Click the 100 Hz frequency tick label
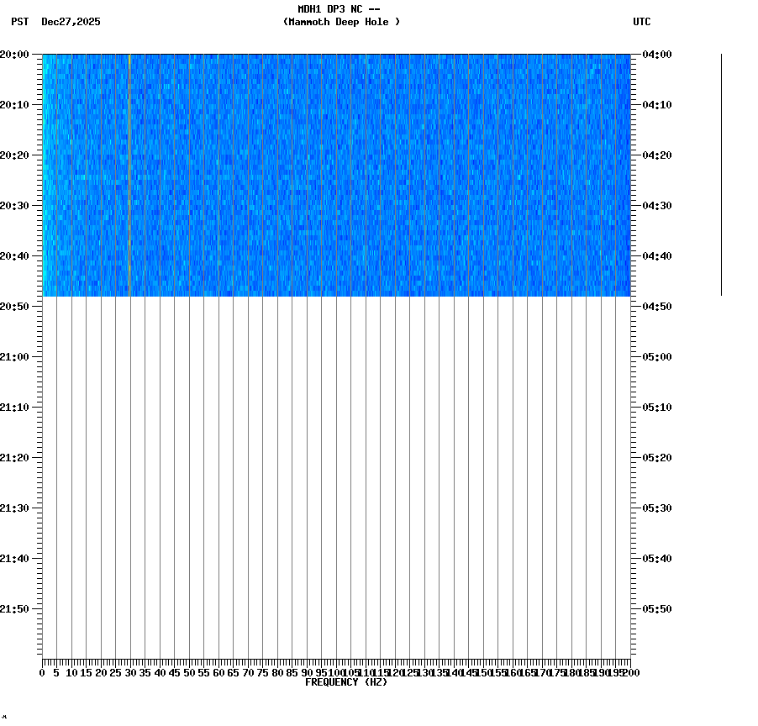 (x=334, y=672)
